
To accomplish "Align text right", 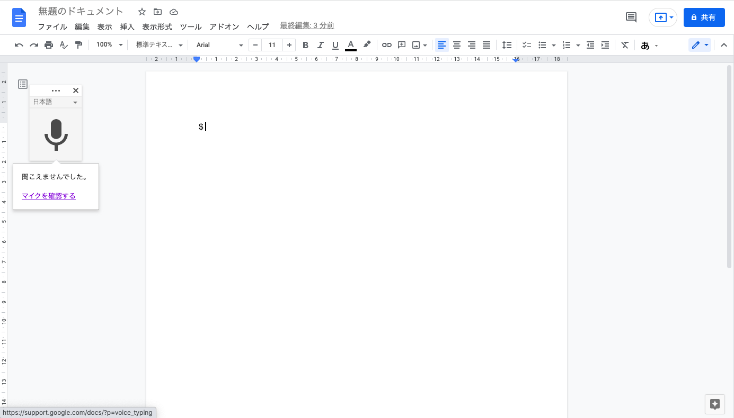I will pos(472,45).
